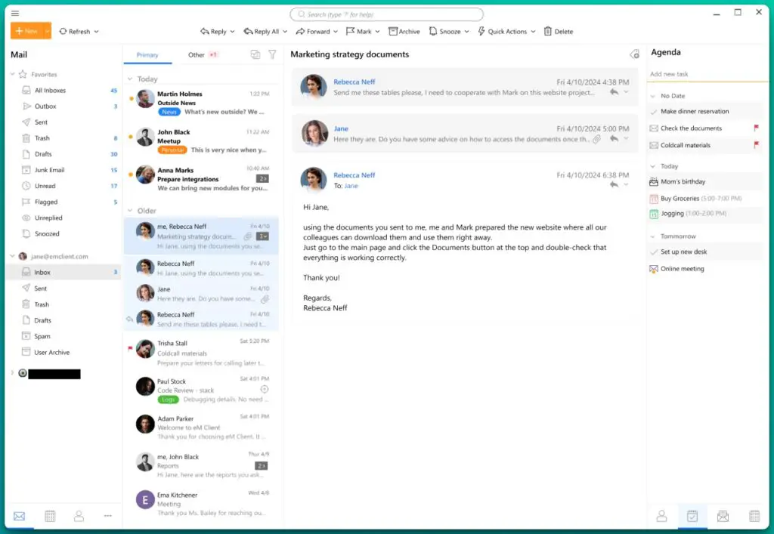Uncheck the completed "Make dinner reservation" task
774x534 pixels.
pos(655,111)
